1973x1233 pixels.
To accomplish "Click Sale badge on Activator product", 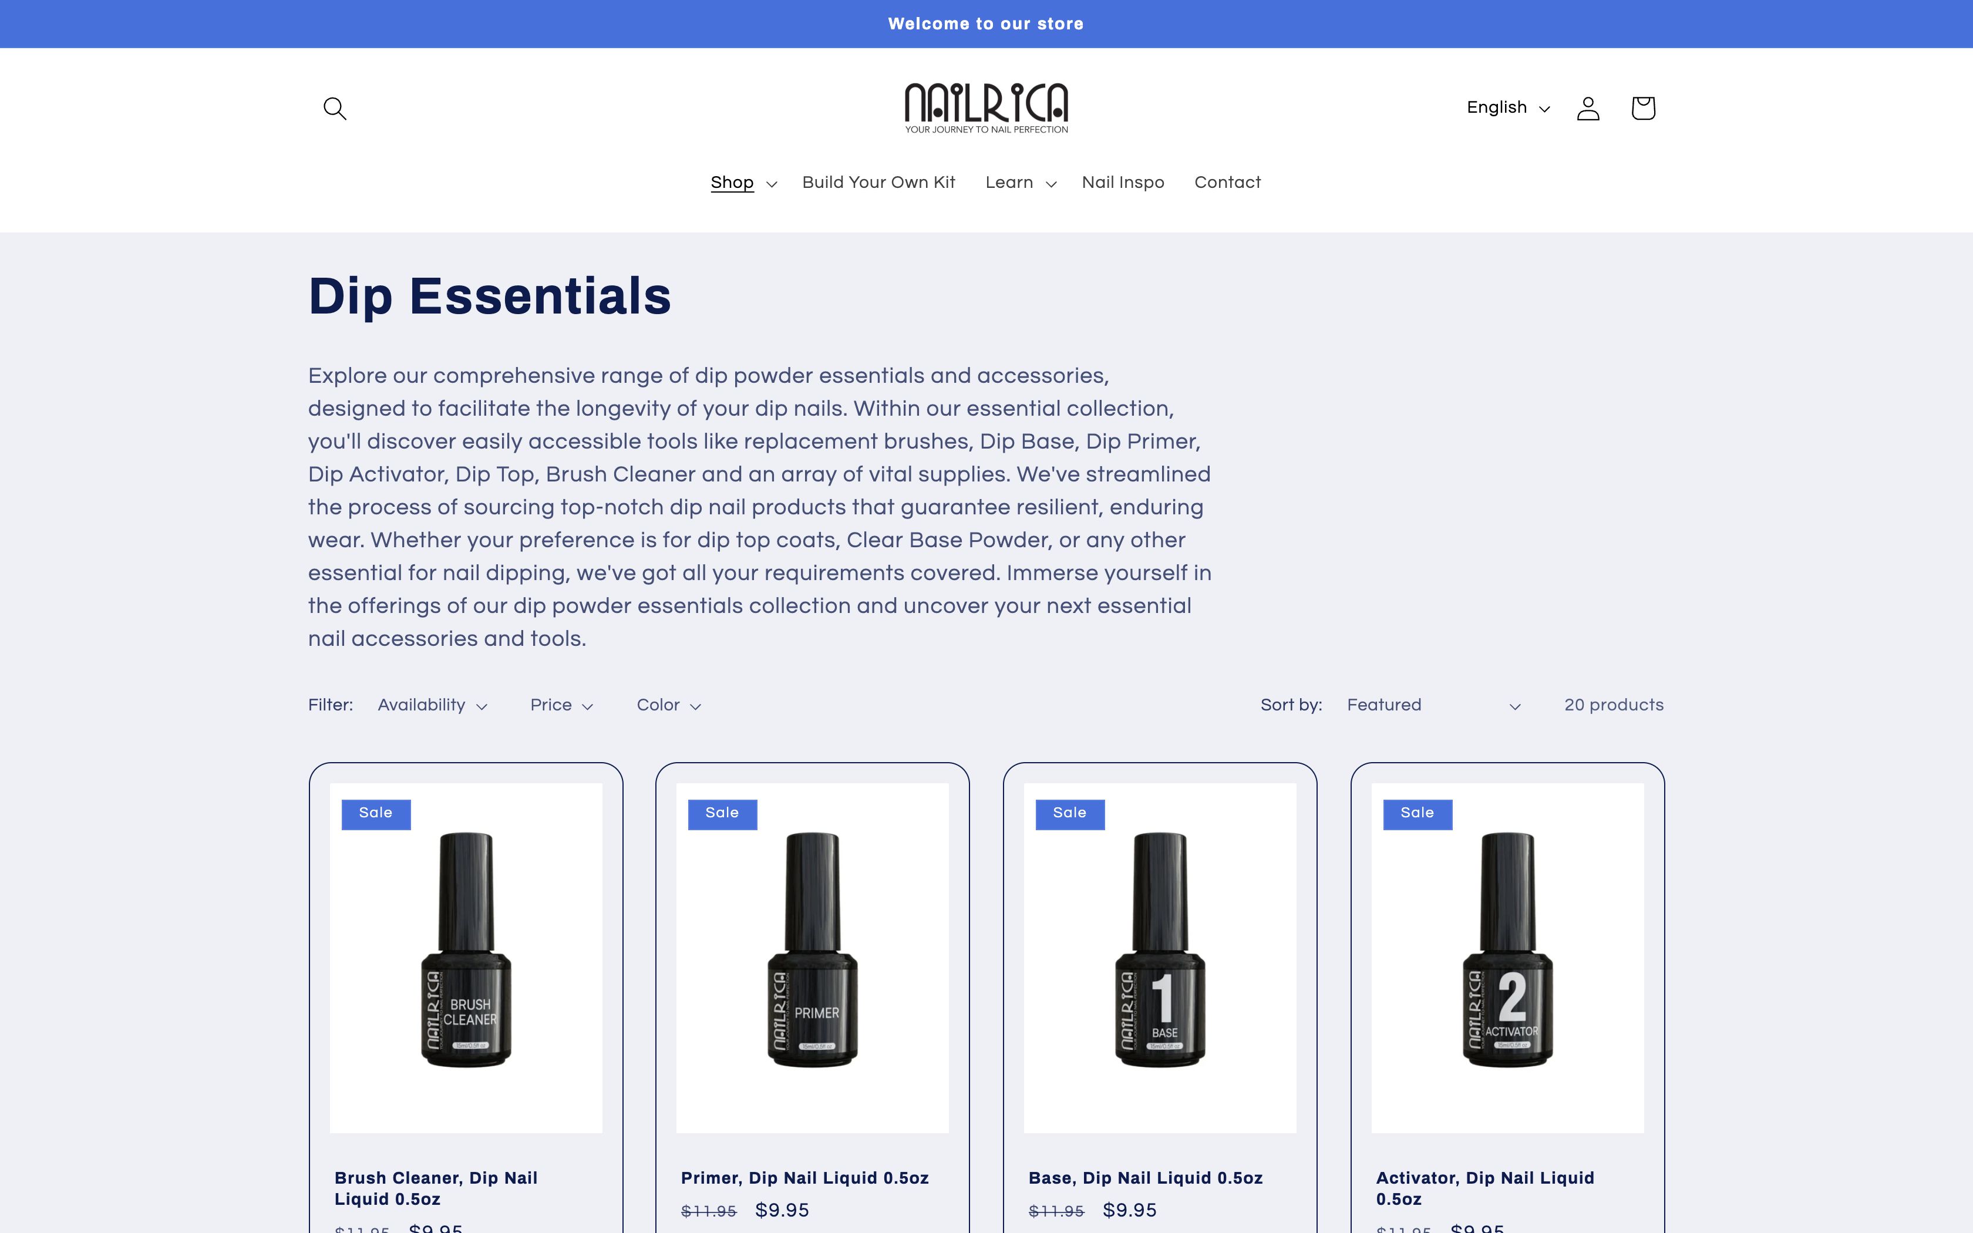I will point(1417,814).
